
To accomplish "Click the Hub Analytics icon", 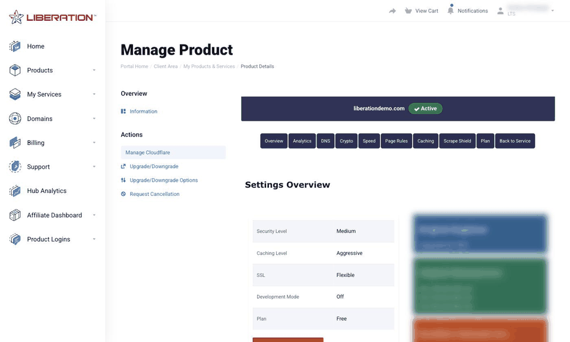I will (x=15, y=191).
